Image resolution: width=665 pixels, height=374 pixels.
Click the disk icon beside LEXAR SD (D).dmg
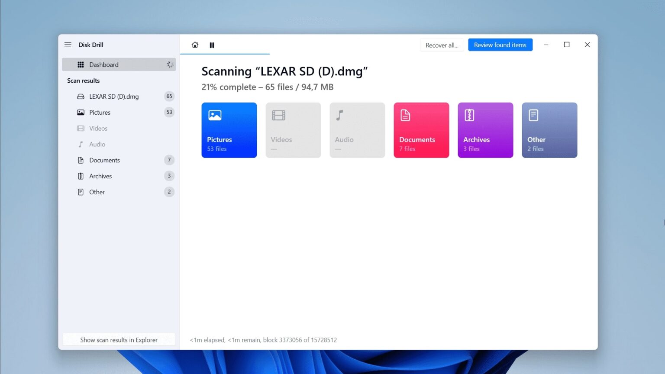81,96
